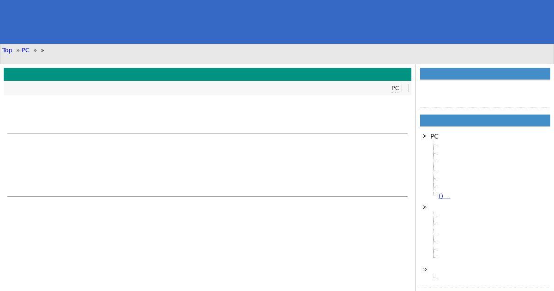
Task: Click the last tree connector under sidebar PC
Action: coord(435,194)
